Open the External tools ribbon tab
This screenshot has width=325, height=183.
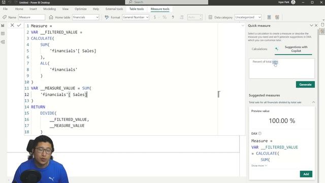click(114, 9)
